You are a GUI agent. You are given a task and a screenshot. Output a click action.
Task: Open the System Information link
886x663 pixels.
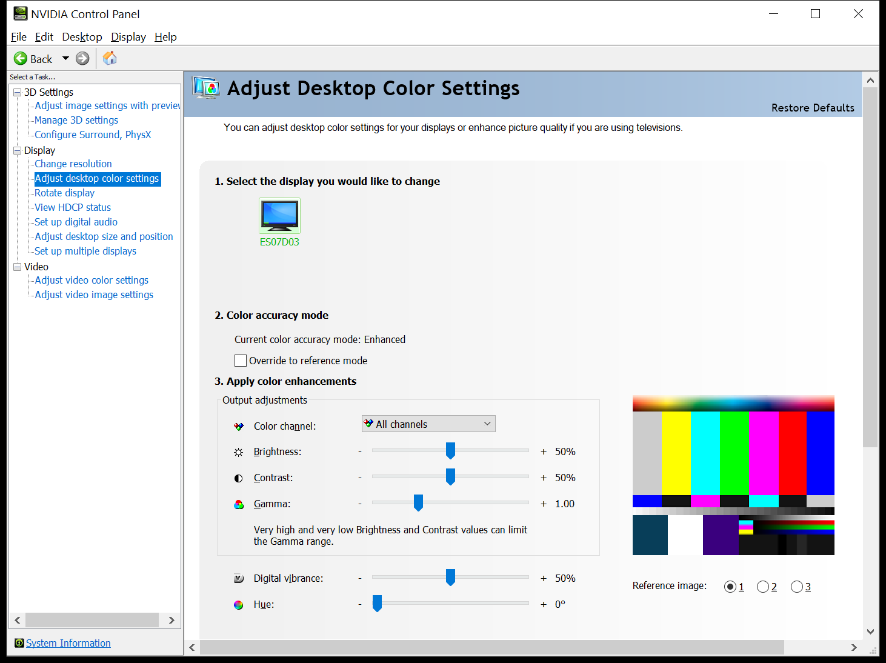[68, 643]
